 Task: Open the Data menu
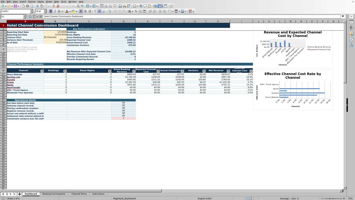[x=57, y=1]
